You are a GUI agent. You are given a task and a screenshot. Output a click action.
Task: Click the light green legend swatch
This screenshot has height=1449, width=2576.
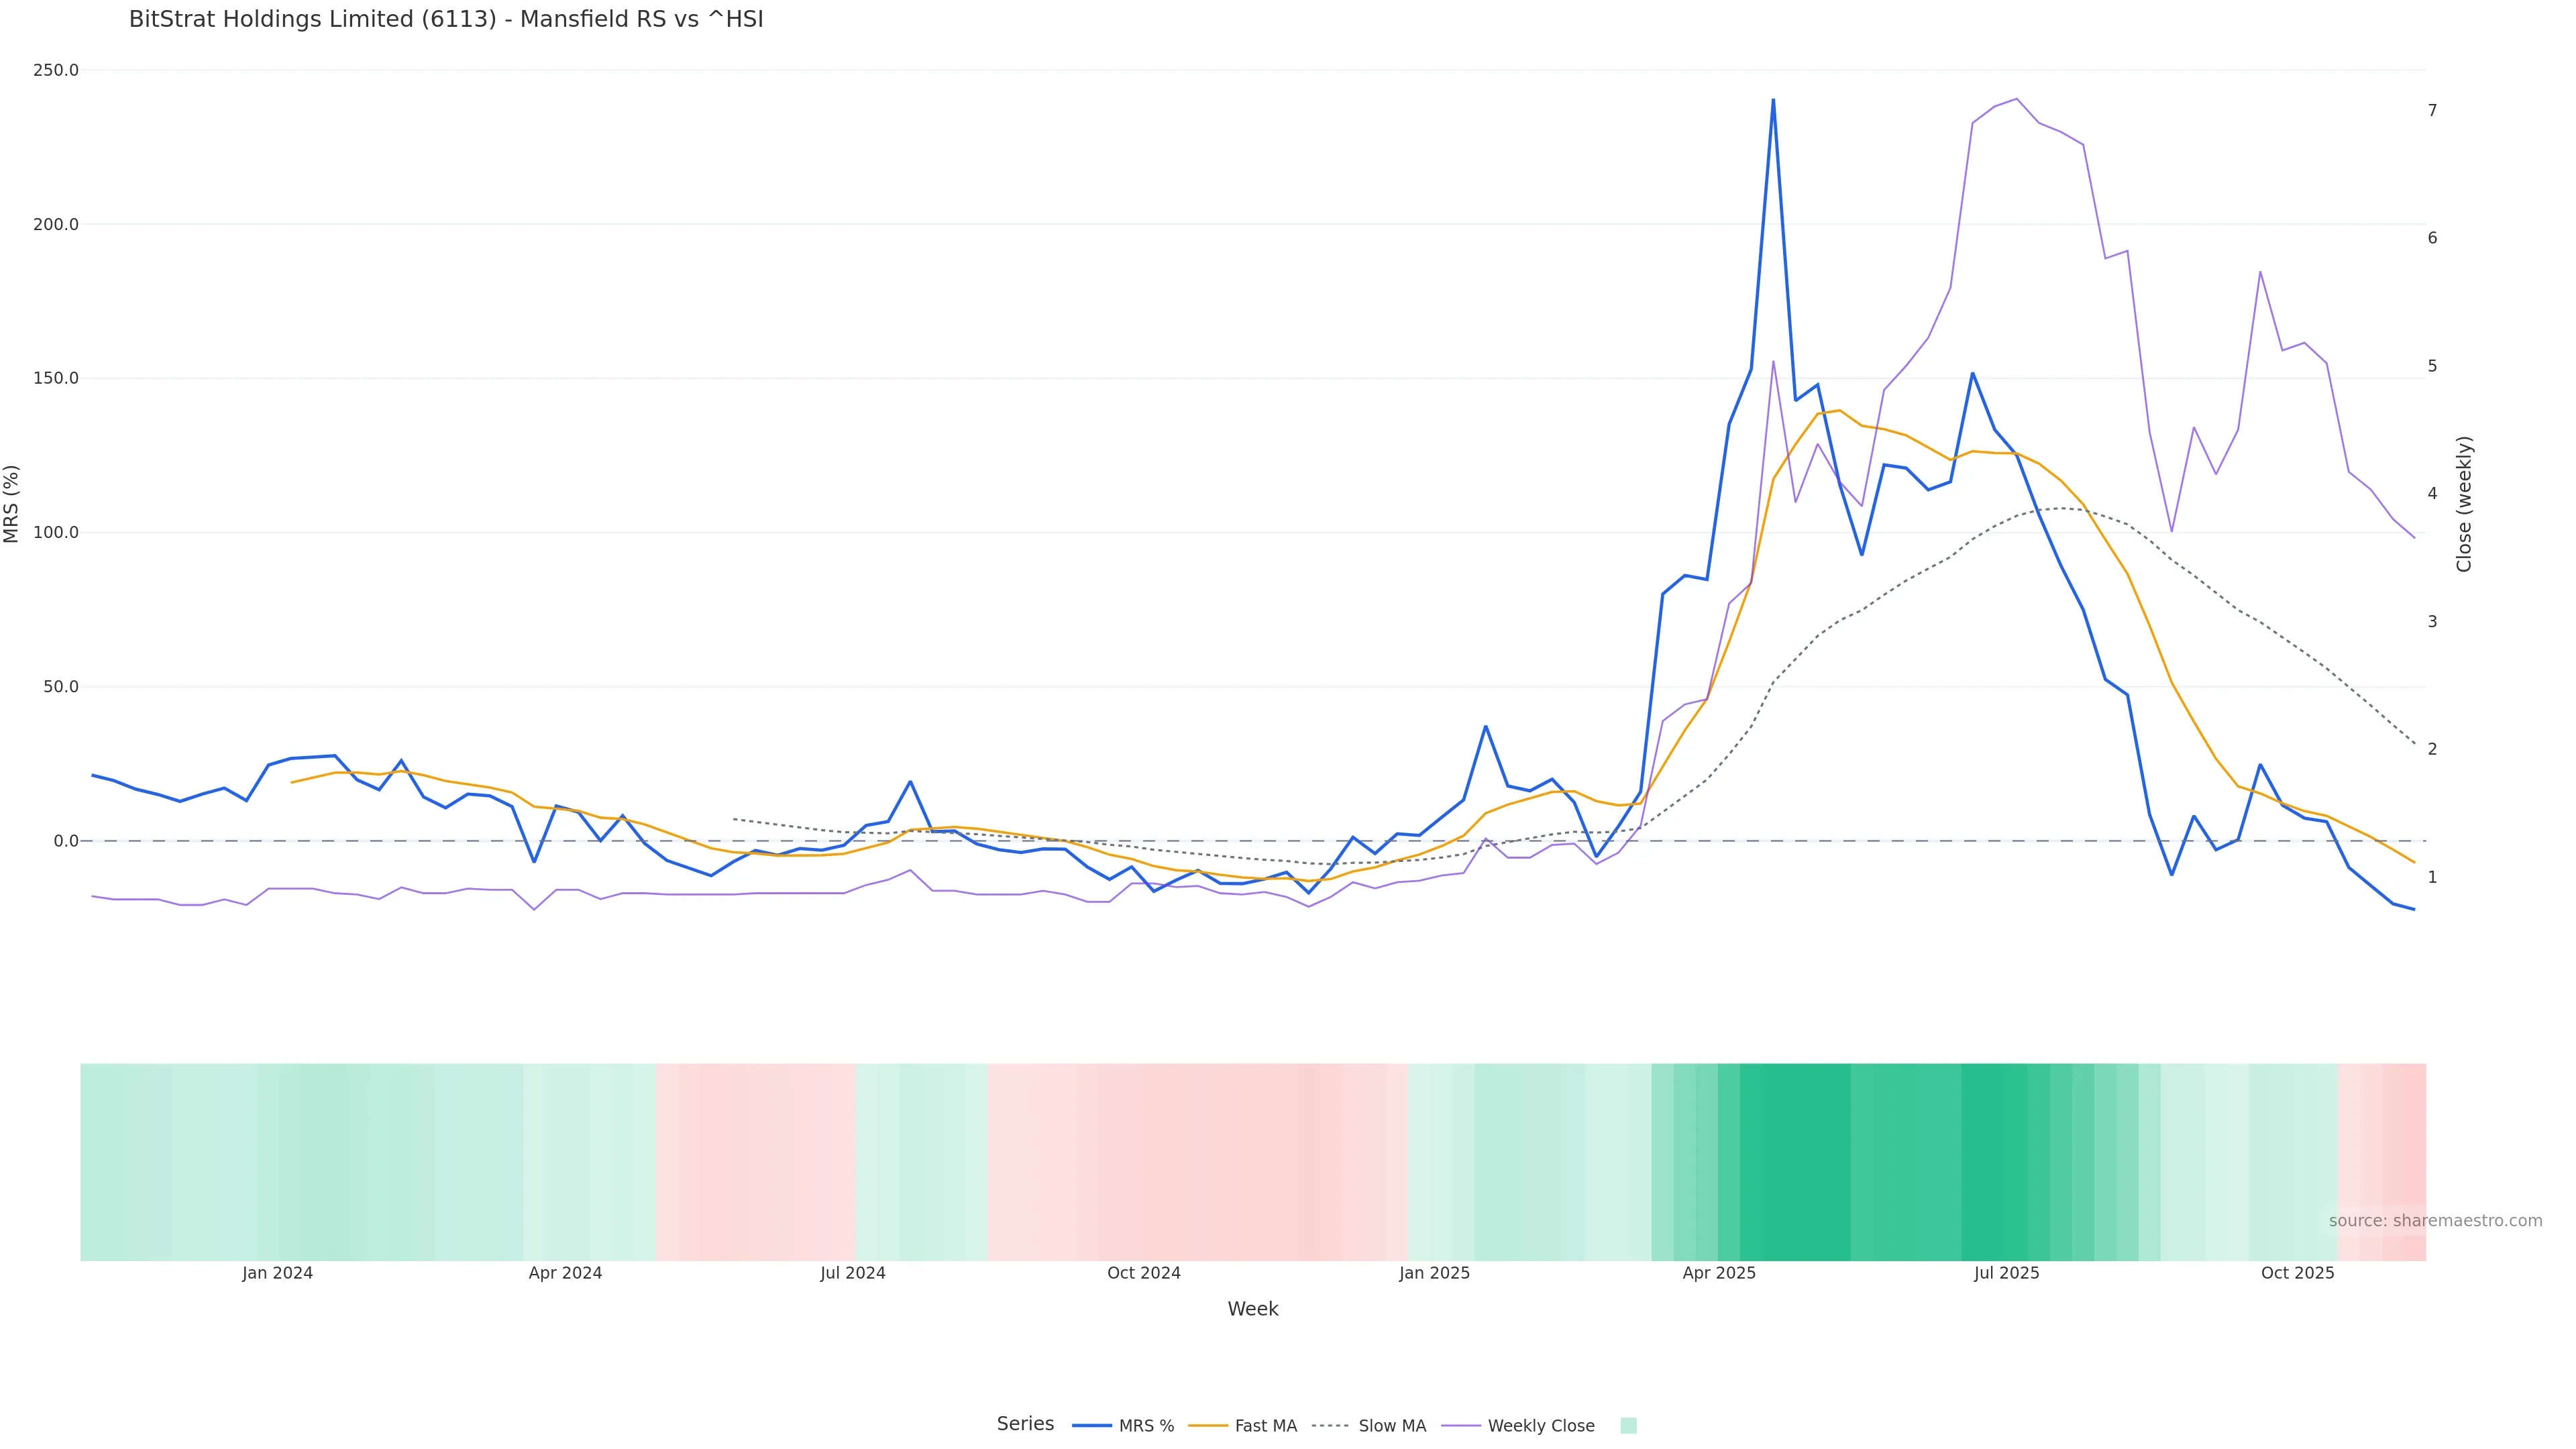pyautogui.click(x=1628, y=1426)
